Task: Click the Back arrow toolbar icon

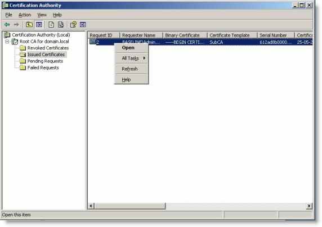Action: (x=7, y=25)
